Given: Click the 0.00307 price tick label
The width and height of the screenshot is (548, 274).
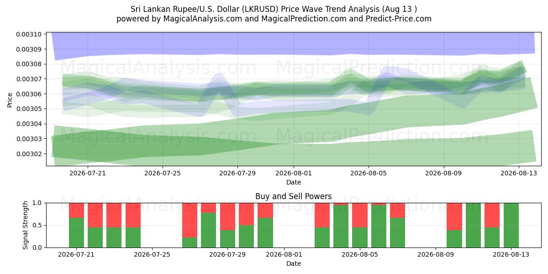Looking at the screenshot, I should [x=29, y=79].
